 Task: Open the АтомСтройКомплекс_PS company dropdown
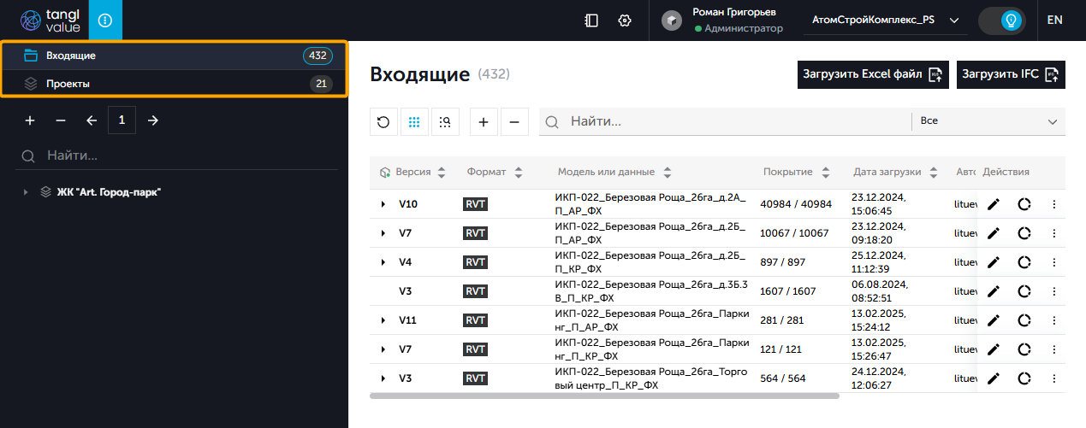click(885, 21)
